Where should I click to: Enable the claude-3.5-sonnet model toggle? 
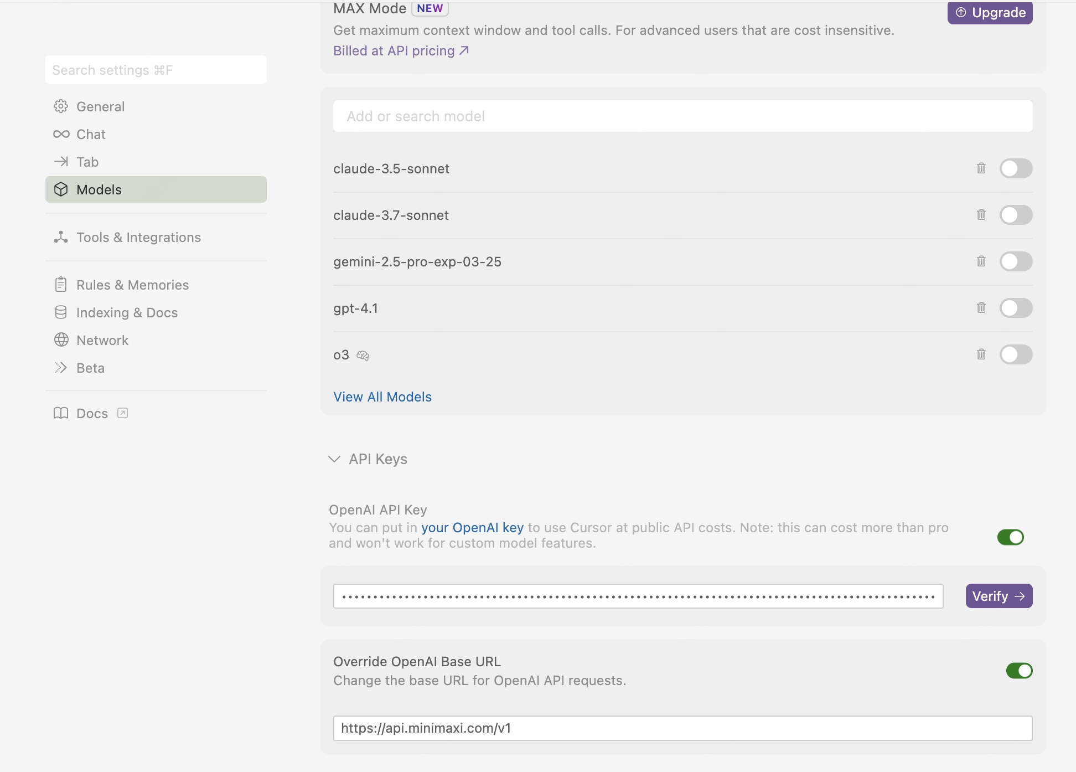pyautogui.click(x=1016, y=168)
